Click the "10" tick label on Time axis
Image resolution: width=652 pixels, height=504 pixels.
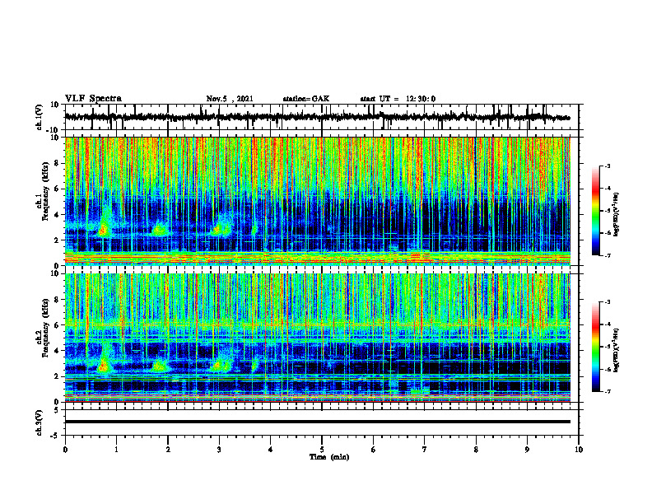pyautogui.click(x=579, y=450)
